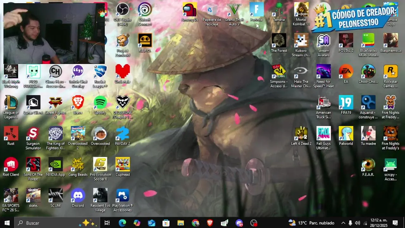The width and height of the screenshot is (405, 228).
Task: Launch Clone Hero shortcut
Action: pyautogui.click(x=55, y=77)
